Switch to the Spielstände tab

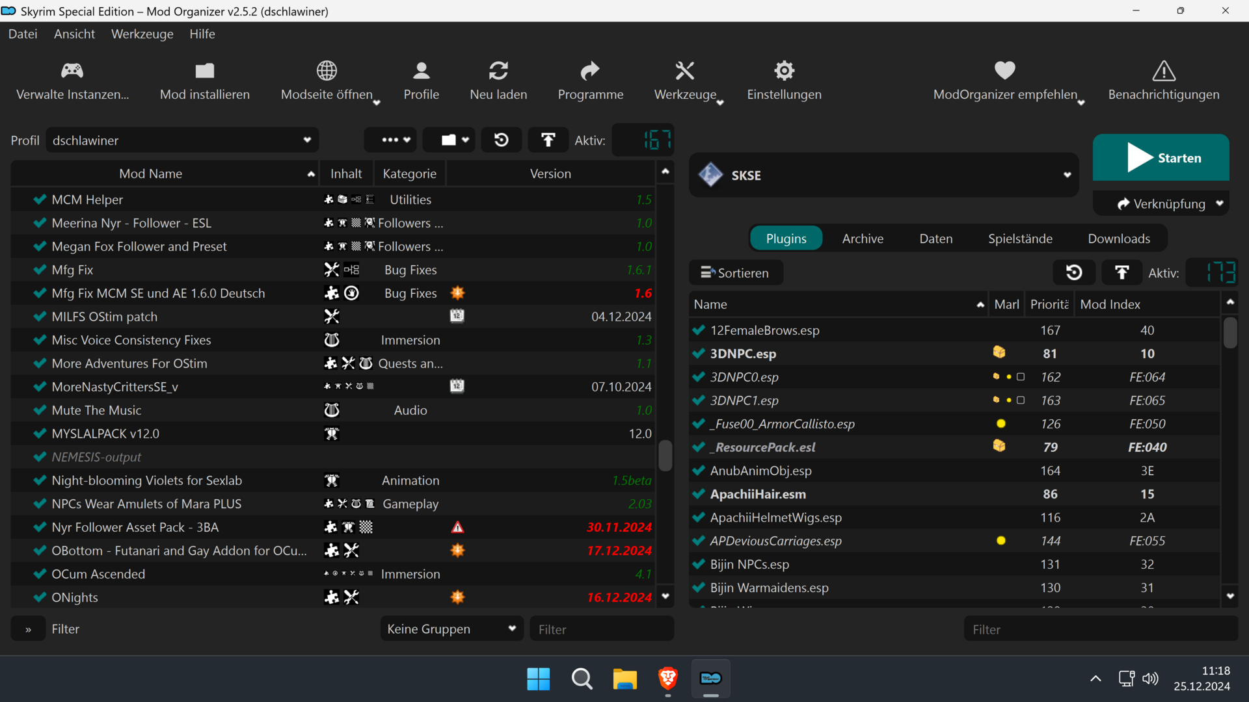click(x=1020, y=239)
